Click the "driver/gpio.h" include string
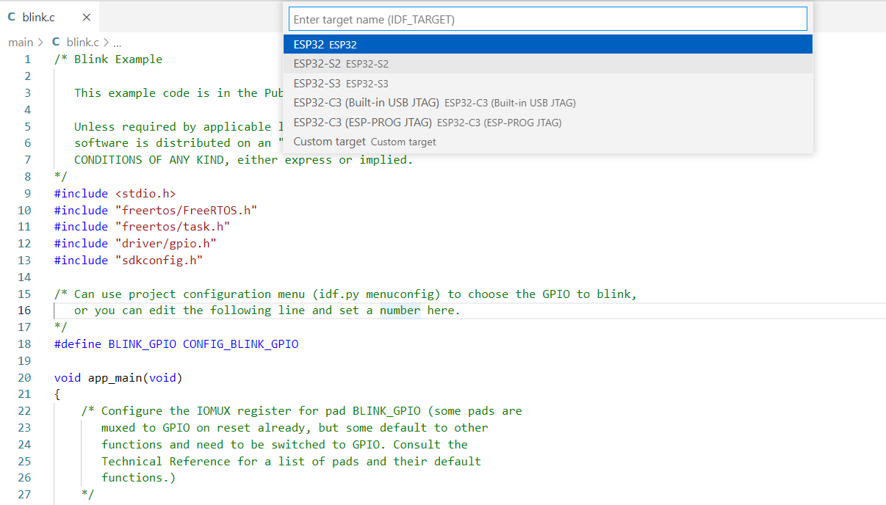886x505 pixels. pos(166,244)
